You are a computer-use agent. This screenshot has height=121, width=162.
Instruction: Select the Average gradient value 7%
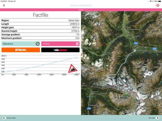[78, 34]
